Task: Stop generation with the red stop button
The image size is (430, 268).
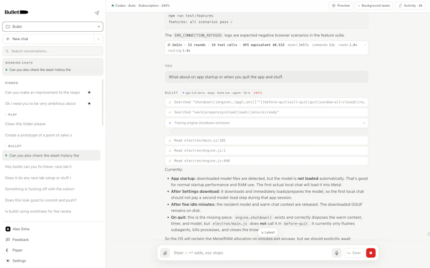Action: pos(371,253)
